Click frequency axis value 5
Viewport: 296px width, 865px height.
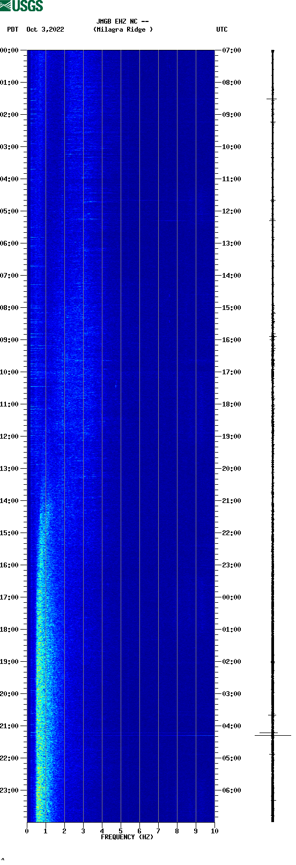[x=121, y=831]
